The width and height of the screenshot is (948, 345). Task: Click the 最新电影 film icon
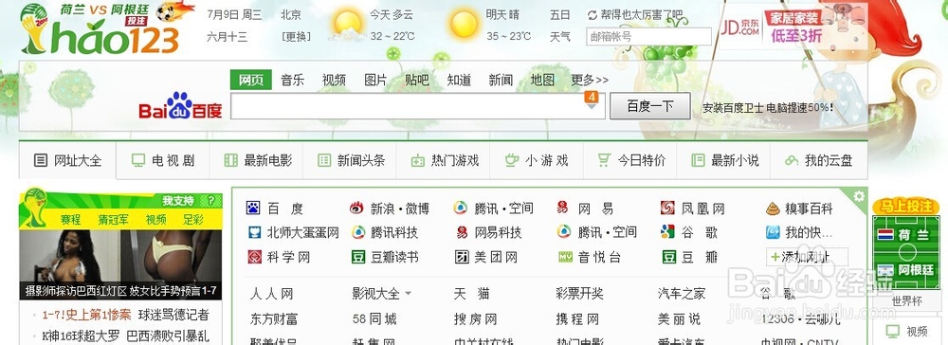tap(231, 160)
